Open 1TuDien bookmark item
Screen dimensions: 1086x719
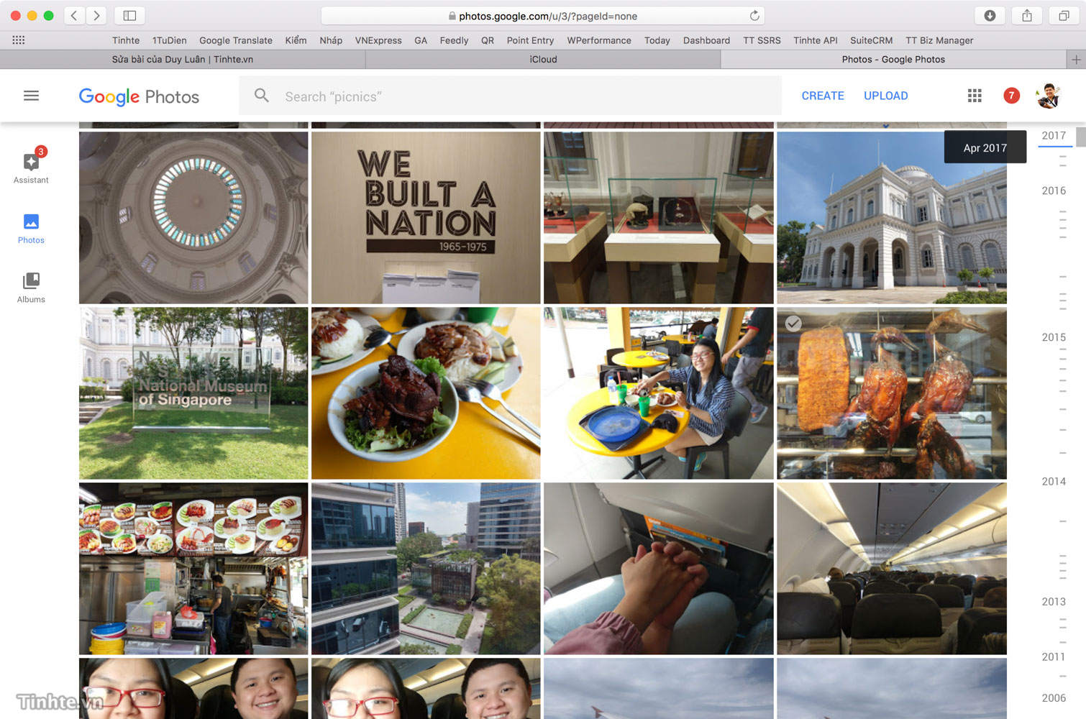(x=169, y=40)
